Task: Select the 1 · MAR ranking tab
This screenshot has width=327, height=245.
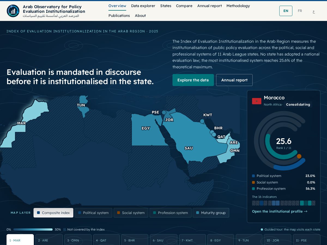Action: click(20, 240)
